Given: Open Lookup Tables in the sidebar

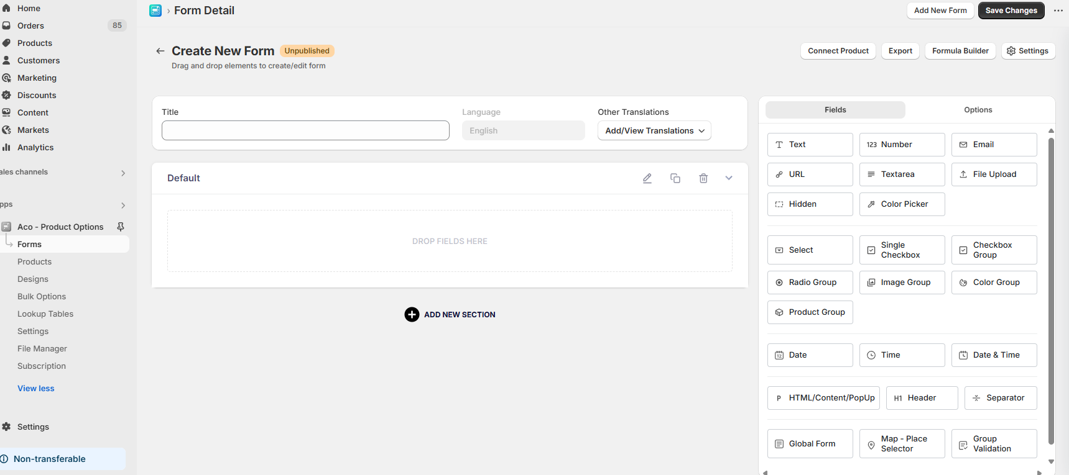Looking at the screenshot, I should (45, 314).
